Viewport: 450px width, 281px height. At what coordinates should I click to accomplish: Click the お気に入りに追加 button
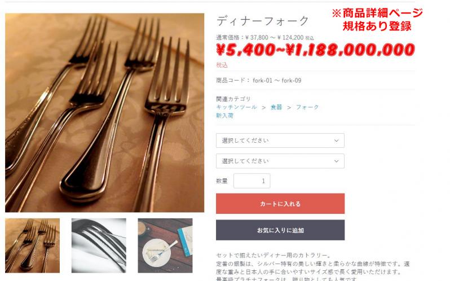click(280, 230)
